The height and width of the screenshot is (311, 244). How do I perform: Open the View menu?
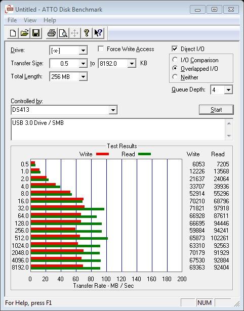[x=30, y=20]
